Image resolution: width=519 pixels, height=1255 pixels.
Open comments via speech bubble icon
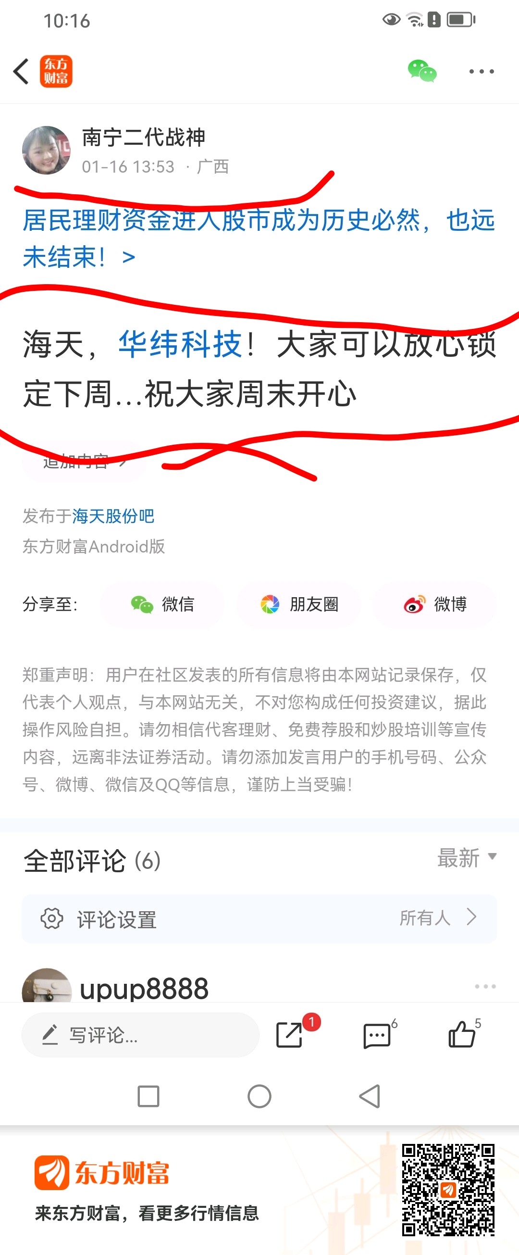(x=377, y=1035)
